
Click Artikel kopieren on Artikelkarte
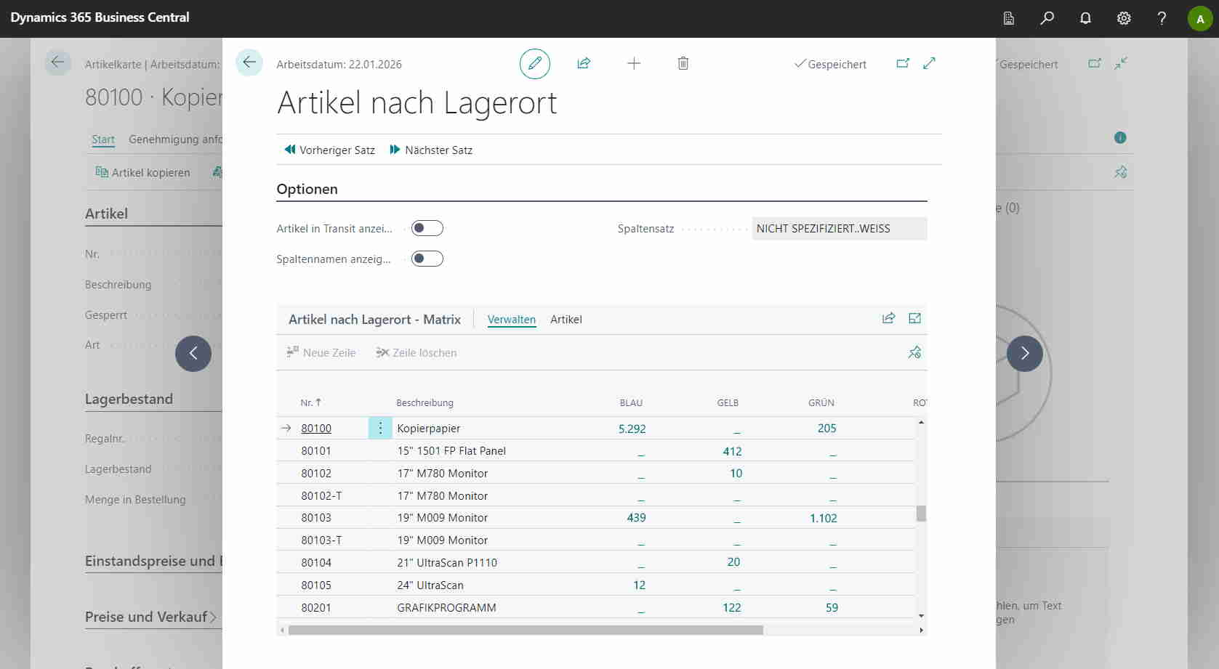pos(143,173)
